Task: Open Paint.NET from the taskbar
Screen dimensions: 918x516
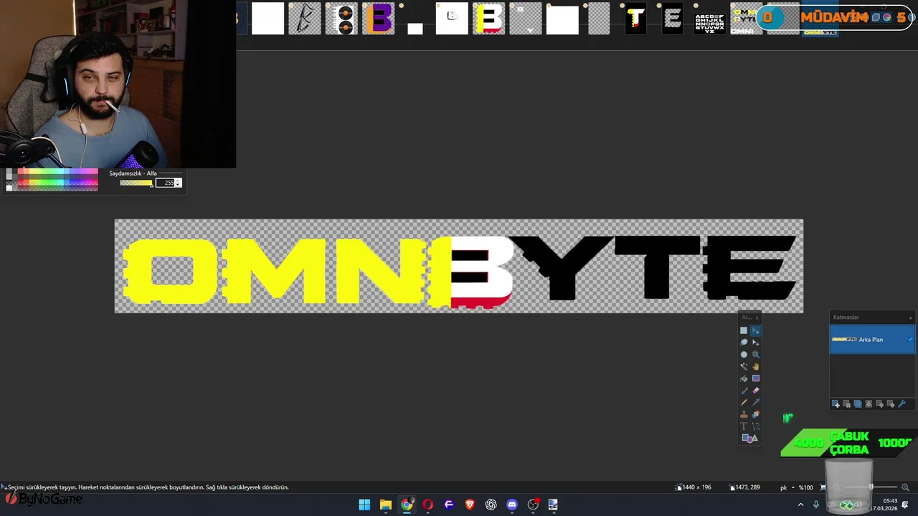Action: pyautogui.click(x=554, y=505)
